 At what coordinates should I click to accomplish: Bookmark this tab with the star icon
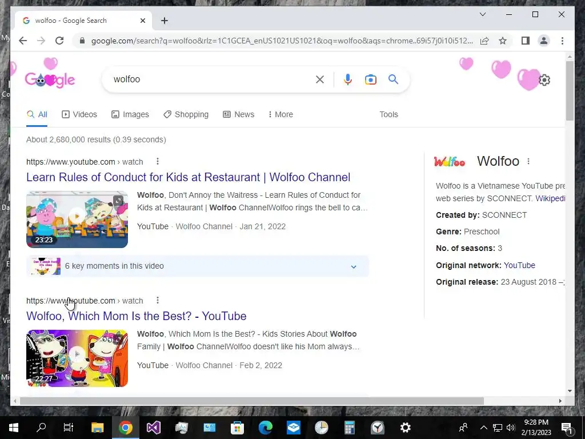[x=503, y=41]
